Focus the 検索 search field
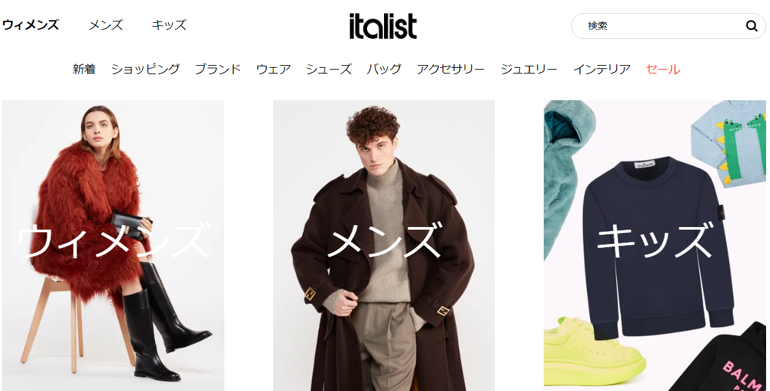This screenshot has width=770, height=391. (x=663, y=26)
